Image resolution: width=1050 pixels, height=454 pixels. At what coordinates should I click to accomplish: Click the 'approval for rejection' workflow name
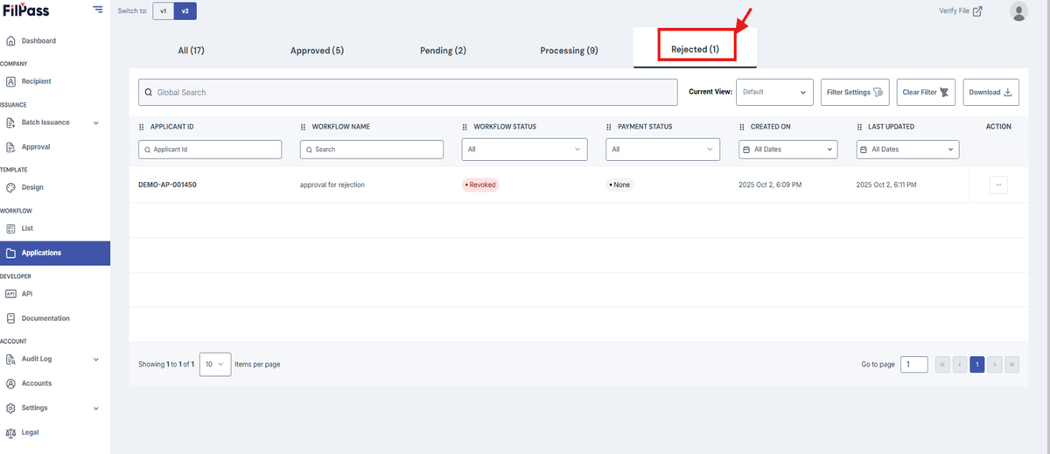point(332,185)
